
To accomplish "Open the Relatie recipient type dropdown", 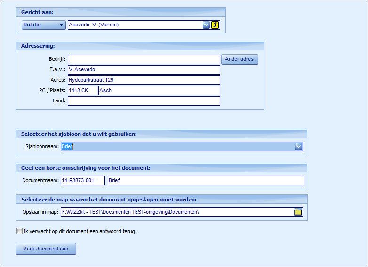I will 43,25.
